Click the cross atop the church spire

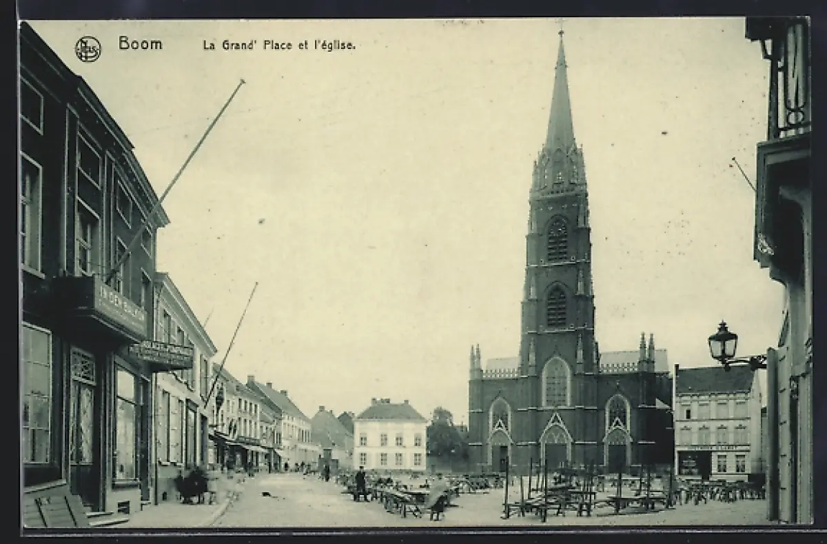[561, 32]
